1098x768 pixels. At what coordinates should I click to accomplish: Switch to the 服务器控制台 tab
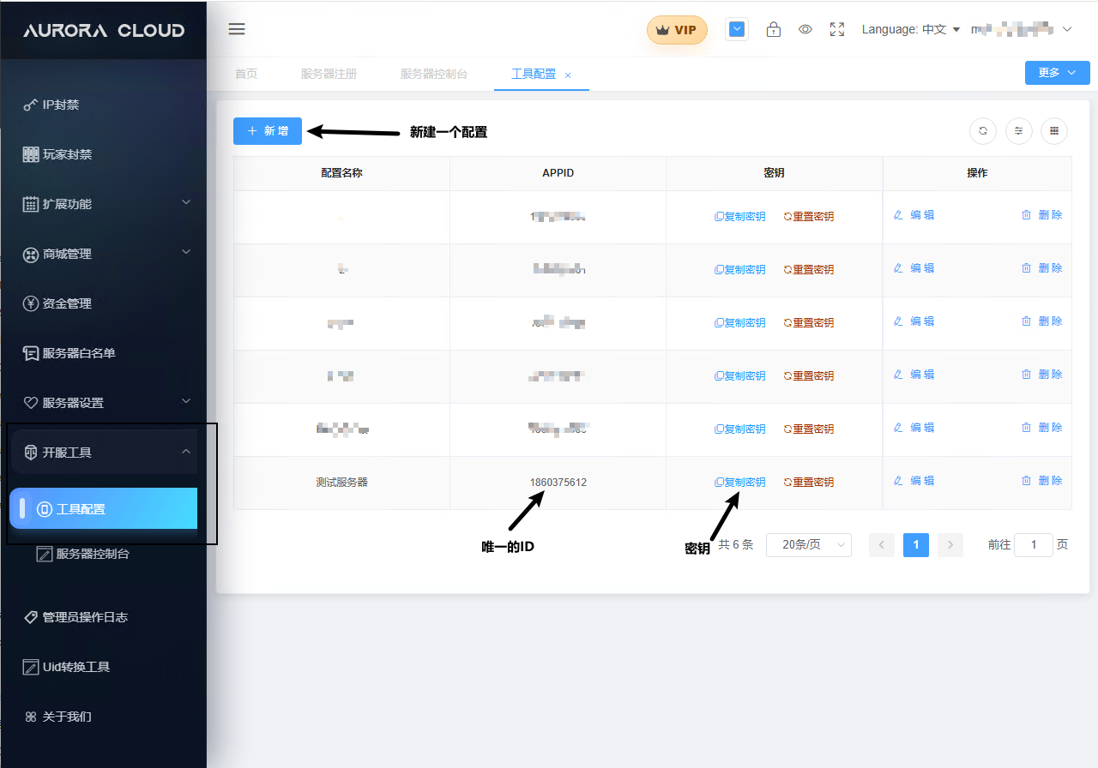pyautogui.click(x=434, y=74)
